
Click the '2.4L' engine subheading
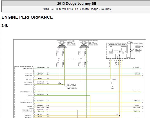point(5,26)
